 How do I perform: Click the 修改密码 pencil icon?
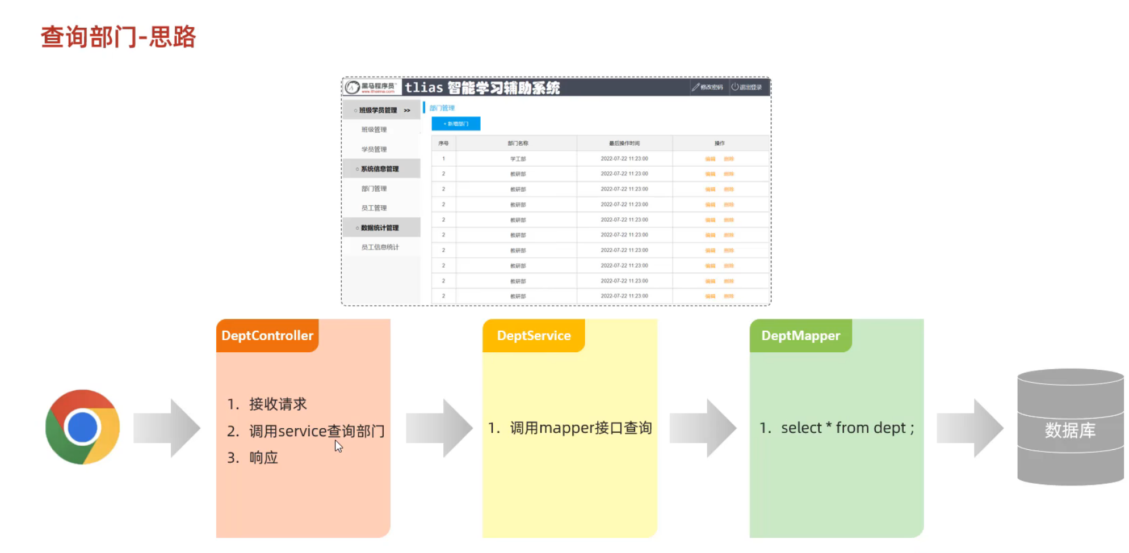coord(695,87)
